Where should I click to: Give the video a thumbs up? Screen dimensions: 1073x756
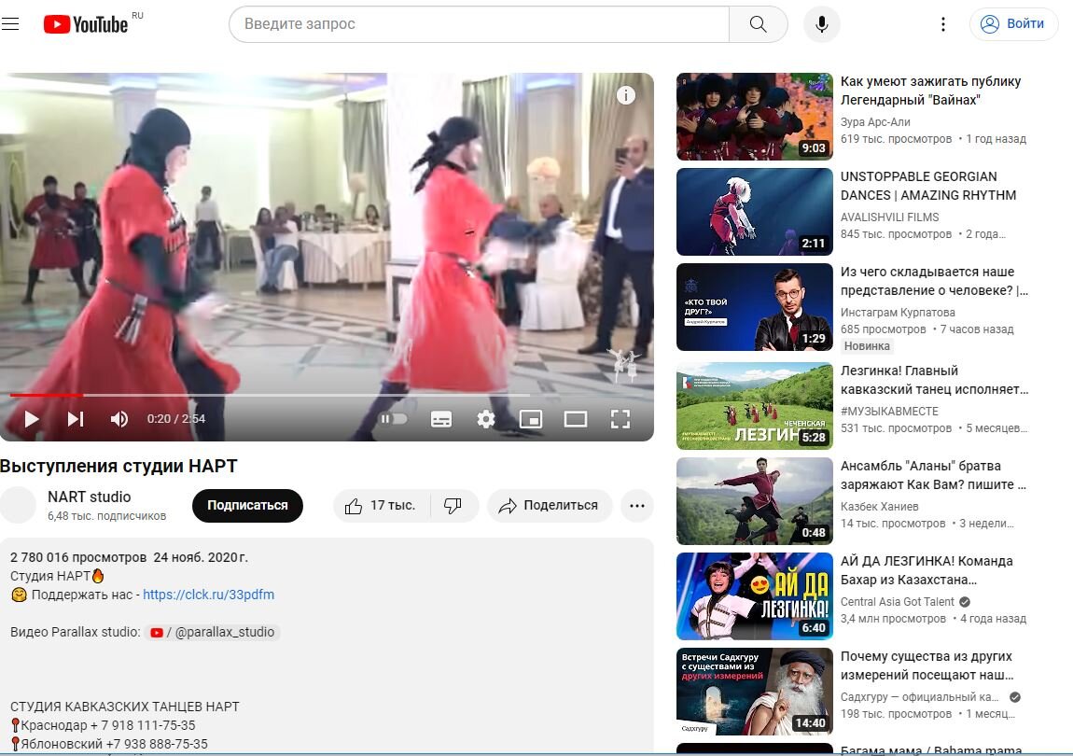coord(355,505)
